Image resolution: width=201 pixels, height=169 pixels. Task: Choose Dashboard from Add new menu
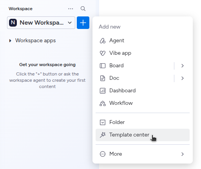[143, 91]
